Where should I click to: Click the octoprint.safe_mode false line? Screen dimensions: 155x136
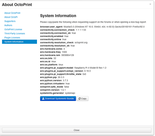click(55, 87)
